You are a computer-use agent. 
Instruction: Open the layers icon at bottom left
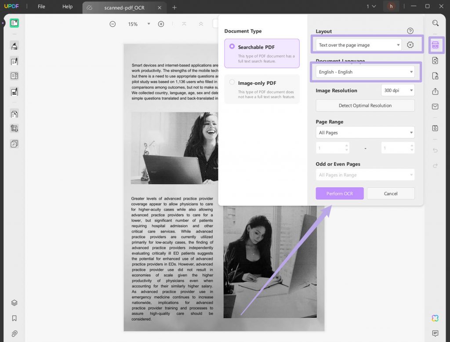[x=14, y=303]
